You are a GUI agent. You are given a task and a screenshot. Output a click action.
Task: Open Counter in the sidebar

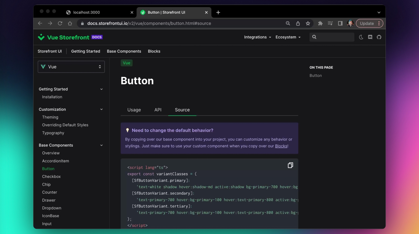50,192
